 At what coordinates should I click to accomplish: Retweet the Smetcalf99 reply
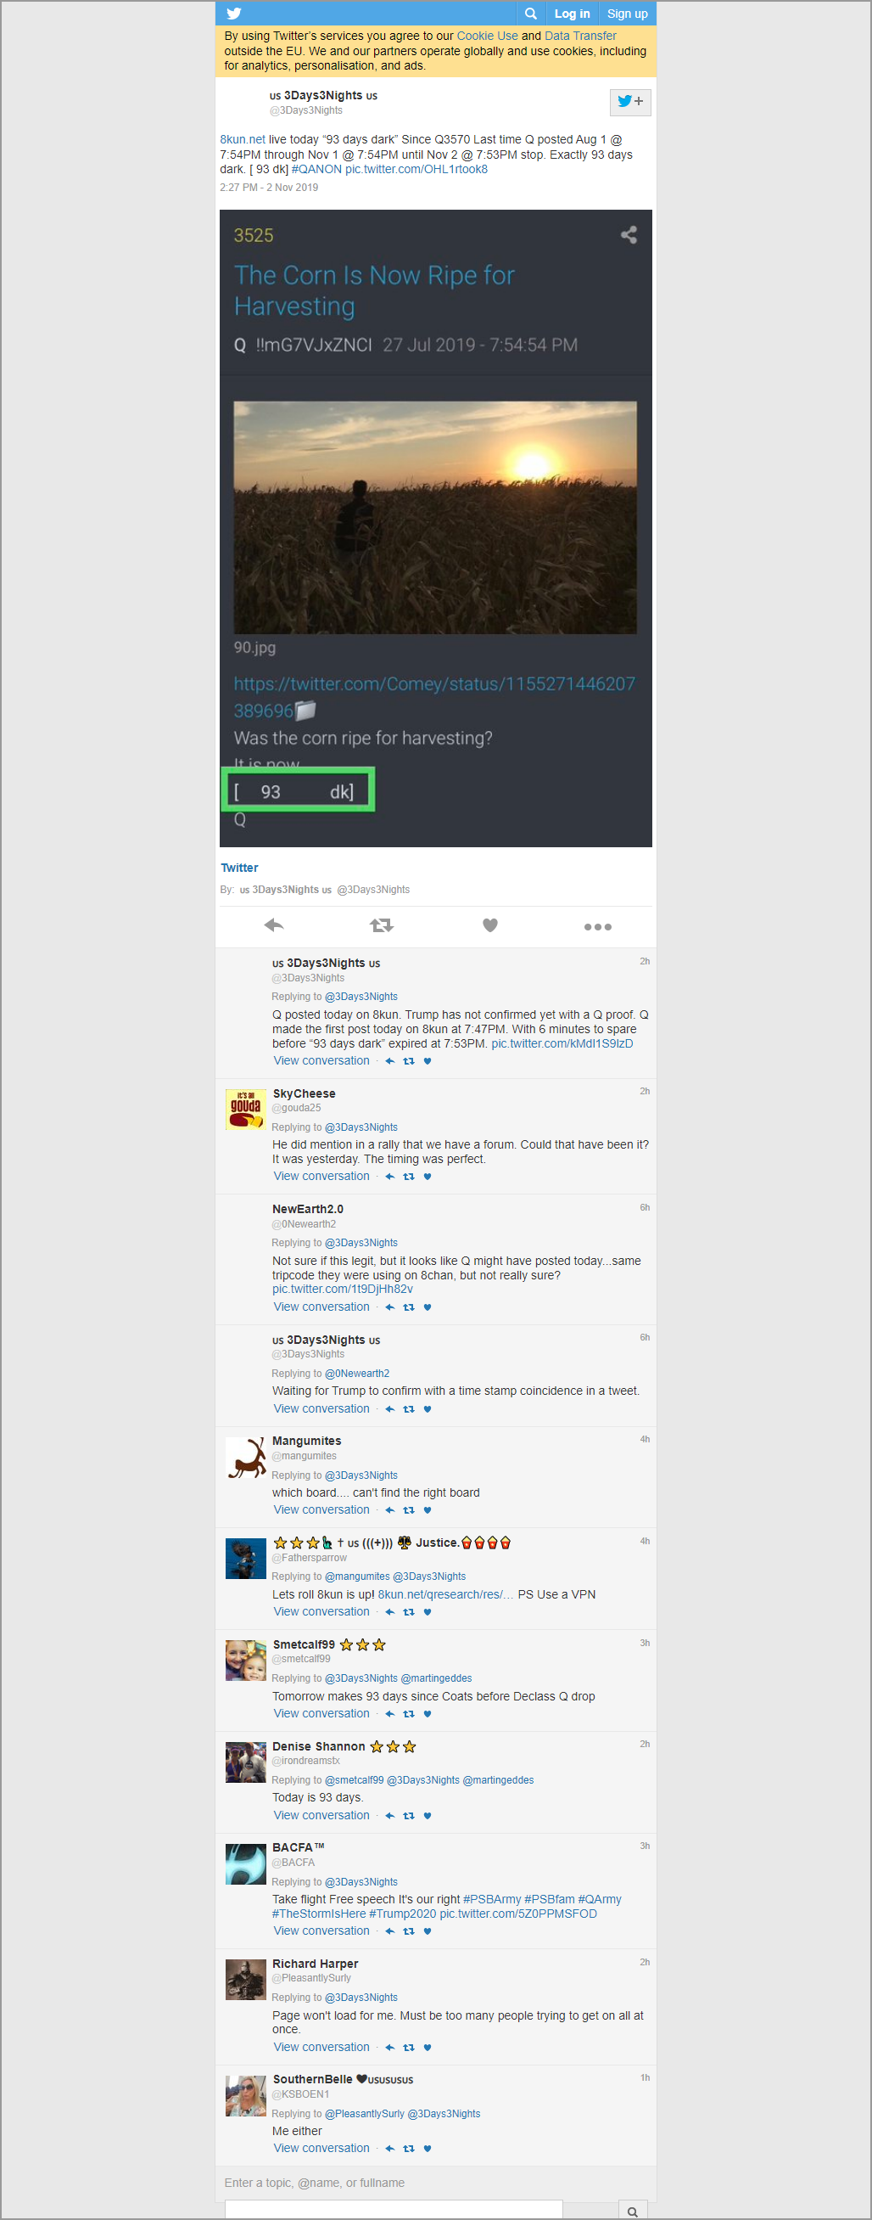409,1714
